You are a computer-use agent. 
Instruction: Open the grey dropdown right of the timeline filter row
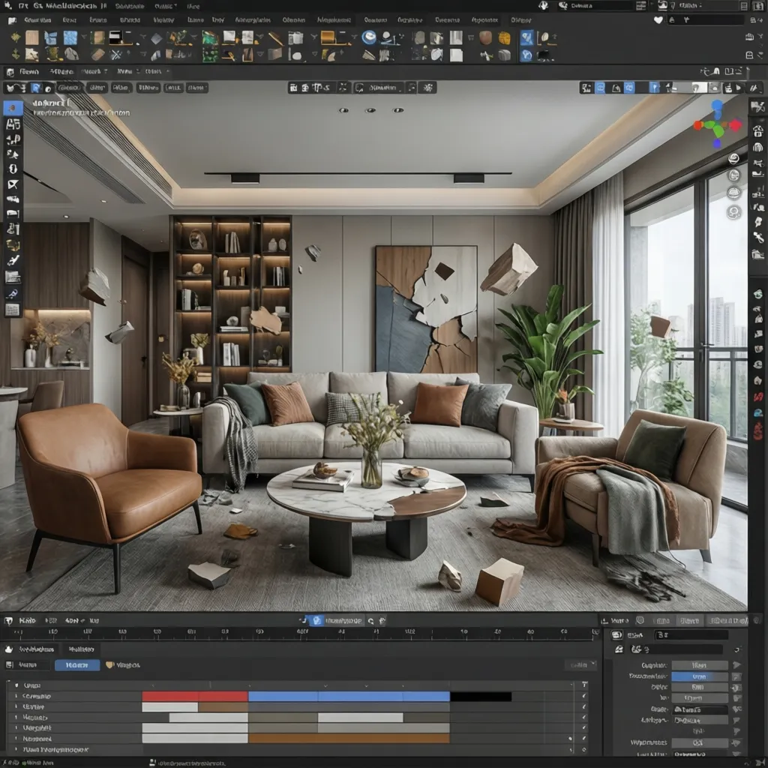pos(581,665)
